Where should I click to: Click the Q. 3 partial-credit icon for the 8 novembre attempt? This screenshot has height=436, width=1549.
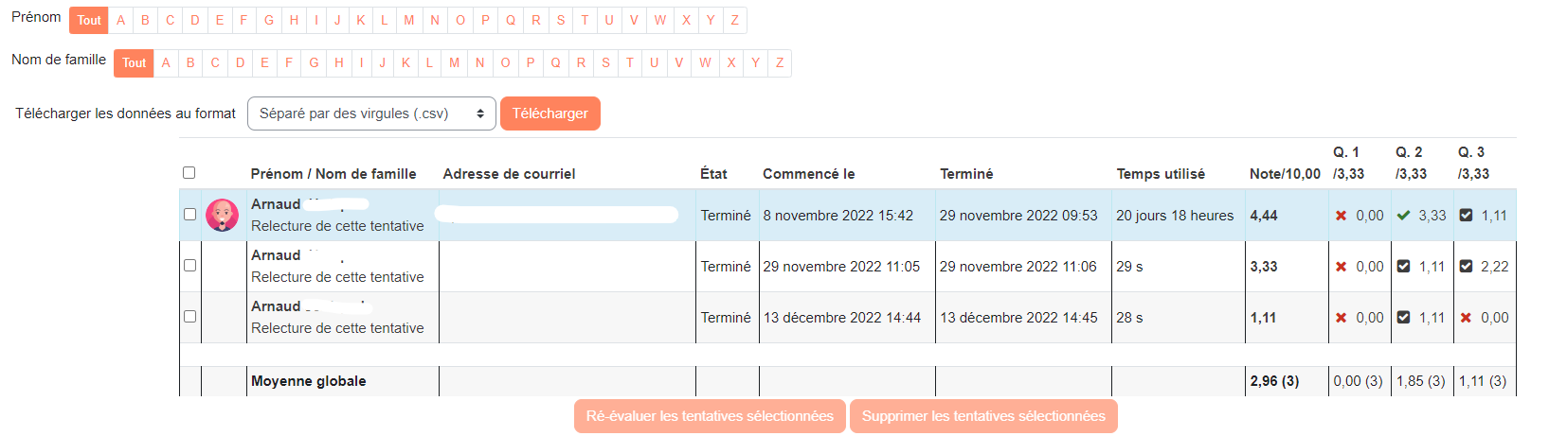tap(1466, 216)
